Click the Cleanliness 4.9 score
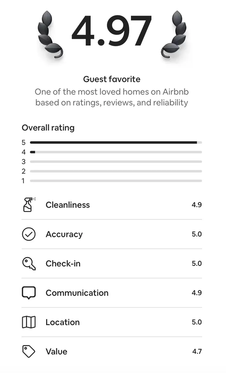 coord(197,205)
